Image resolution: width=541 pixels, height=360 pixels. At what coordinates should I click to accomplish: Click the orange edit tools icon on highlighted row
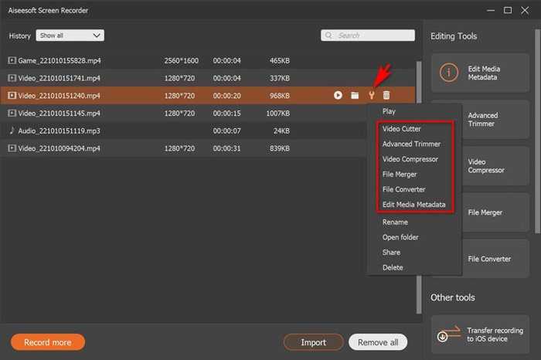(x=371, y=95)
